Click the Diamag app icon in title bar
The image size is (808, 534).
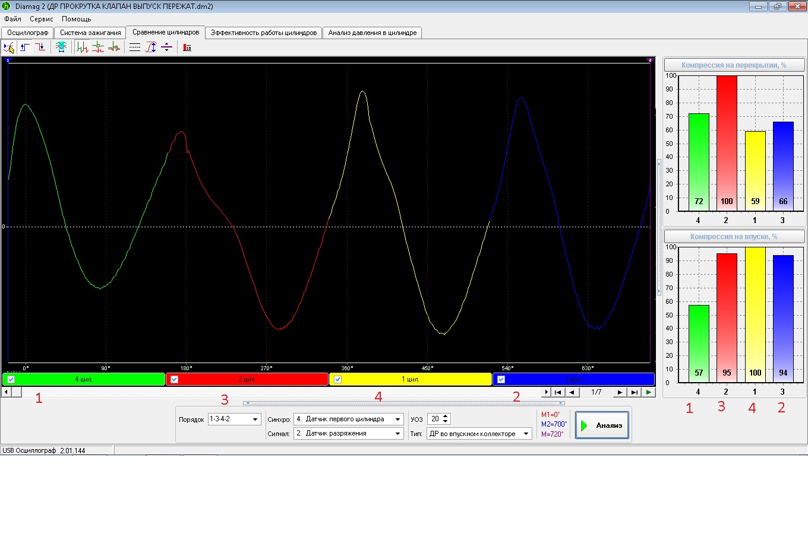click(7, 6)
